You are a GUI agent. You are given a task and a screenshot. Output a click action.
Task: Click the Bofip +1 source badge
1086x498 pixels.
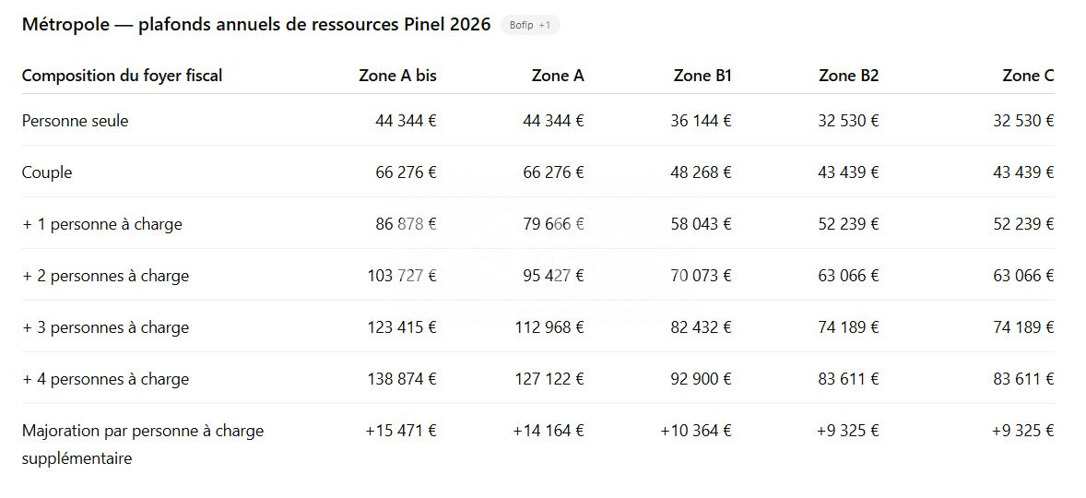click(x=530, y=25)
